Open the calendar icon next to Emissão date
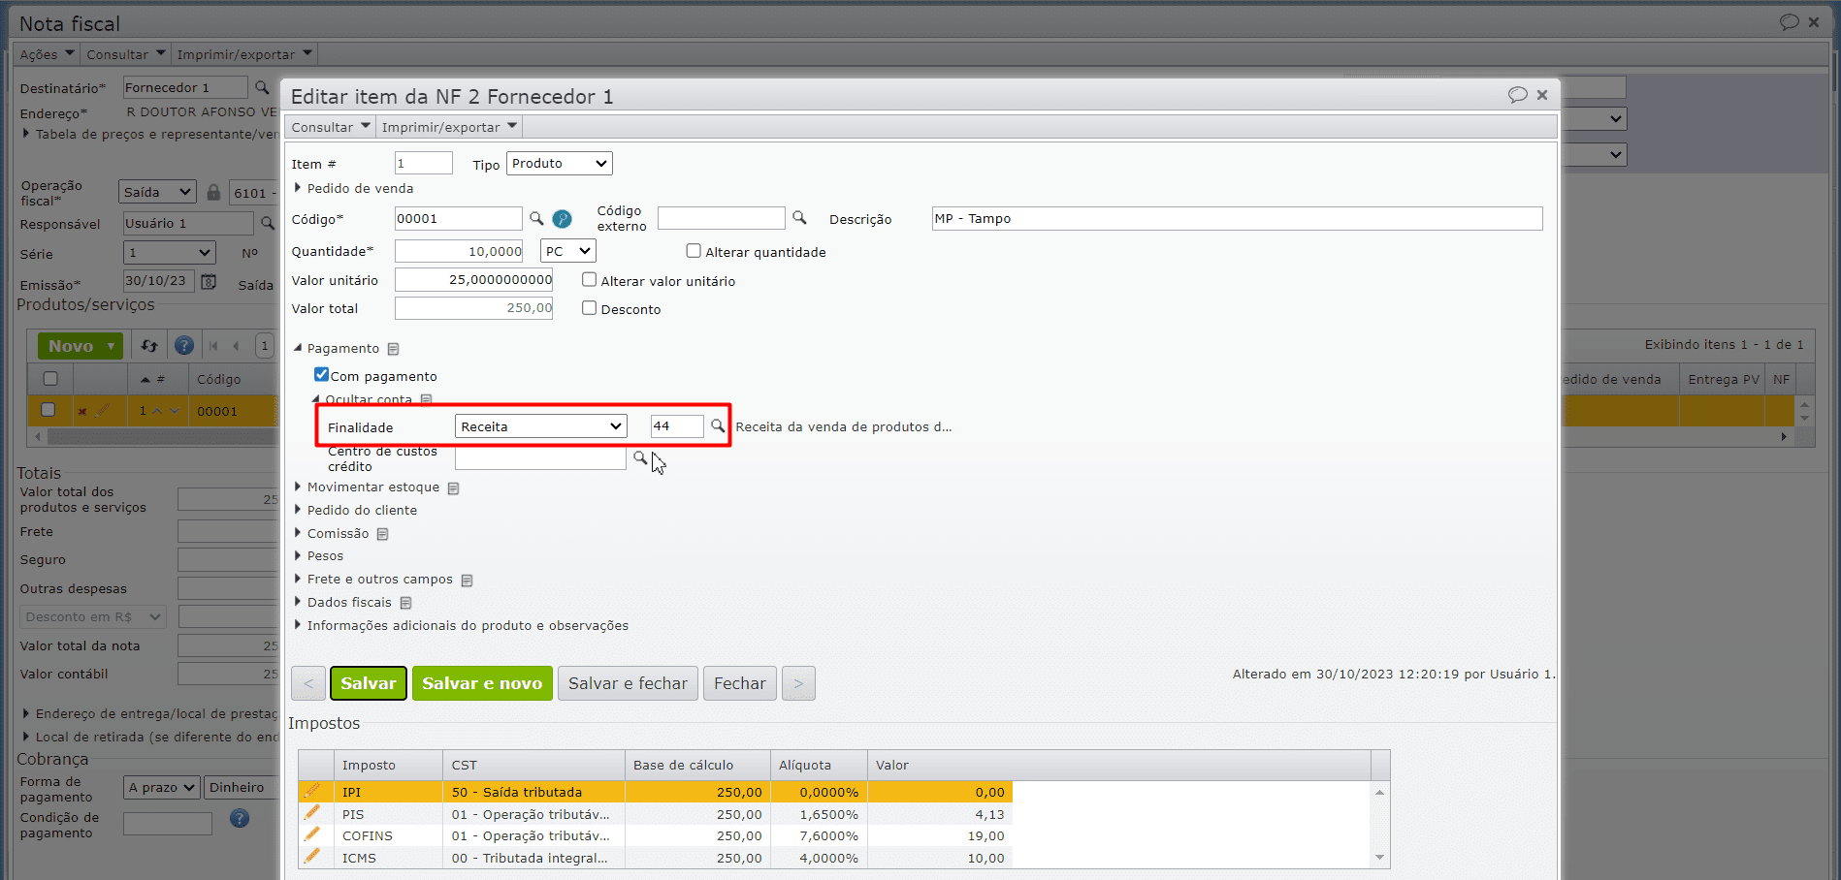Viewport: 1841px width, 880px height. (208, 281)
